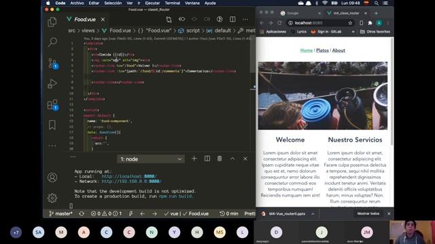Synchronize changes in status bar
This screenshot has height=244, width=435.
tap(82, 213)
